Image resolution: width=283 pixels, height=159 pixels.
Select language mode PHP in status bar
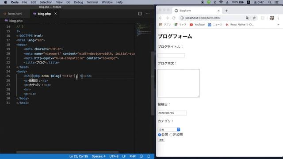(133, 156)
